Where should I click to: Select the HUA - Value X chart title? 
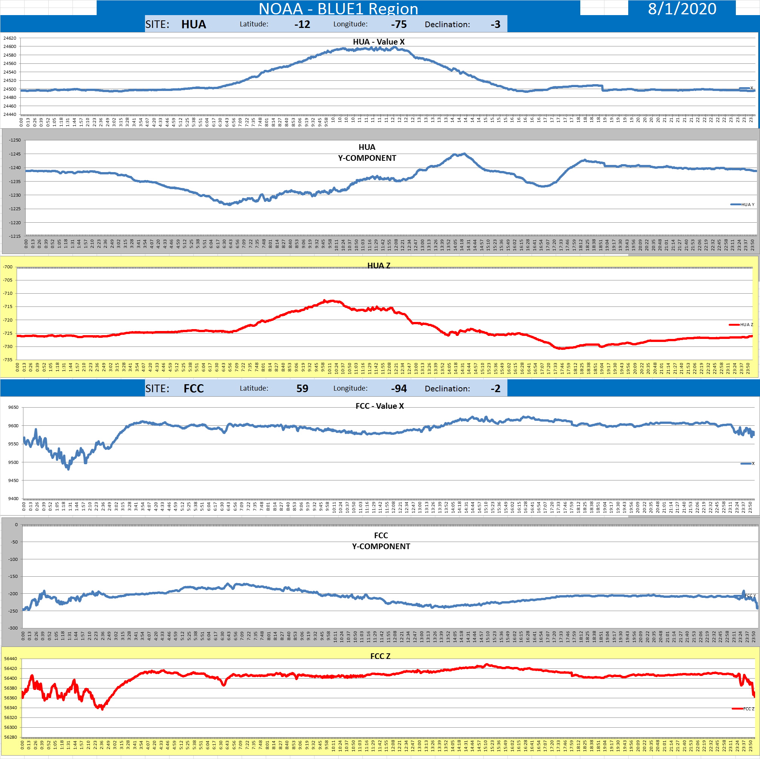[378, 42]
